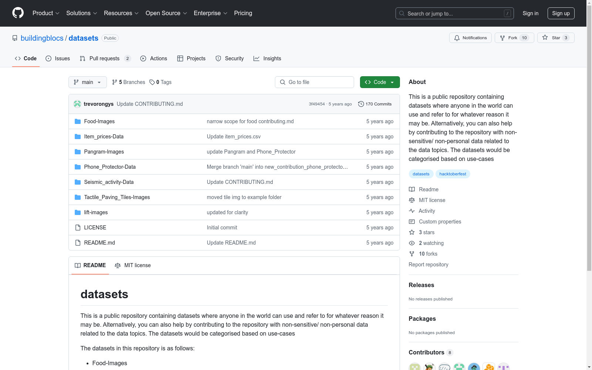The image size is (592, 370).
Task: Click the Search or jump to field
Action: pos(455,13)
